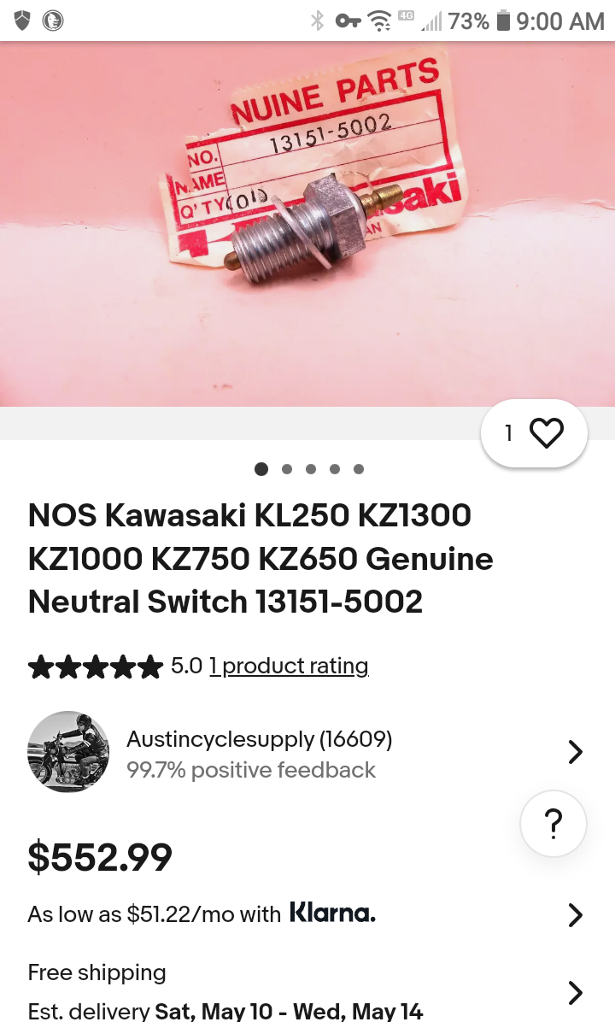615x1022 pixels.
Task: Tap the battery status icon
Action: [x=503, y=21]
